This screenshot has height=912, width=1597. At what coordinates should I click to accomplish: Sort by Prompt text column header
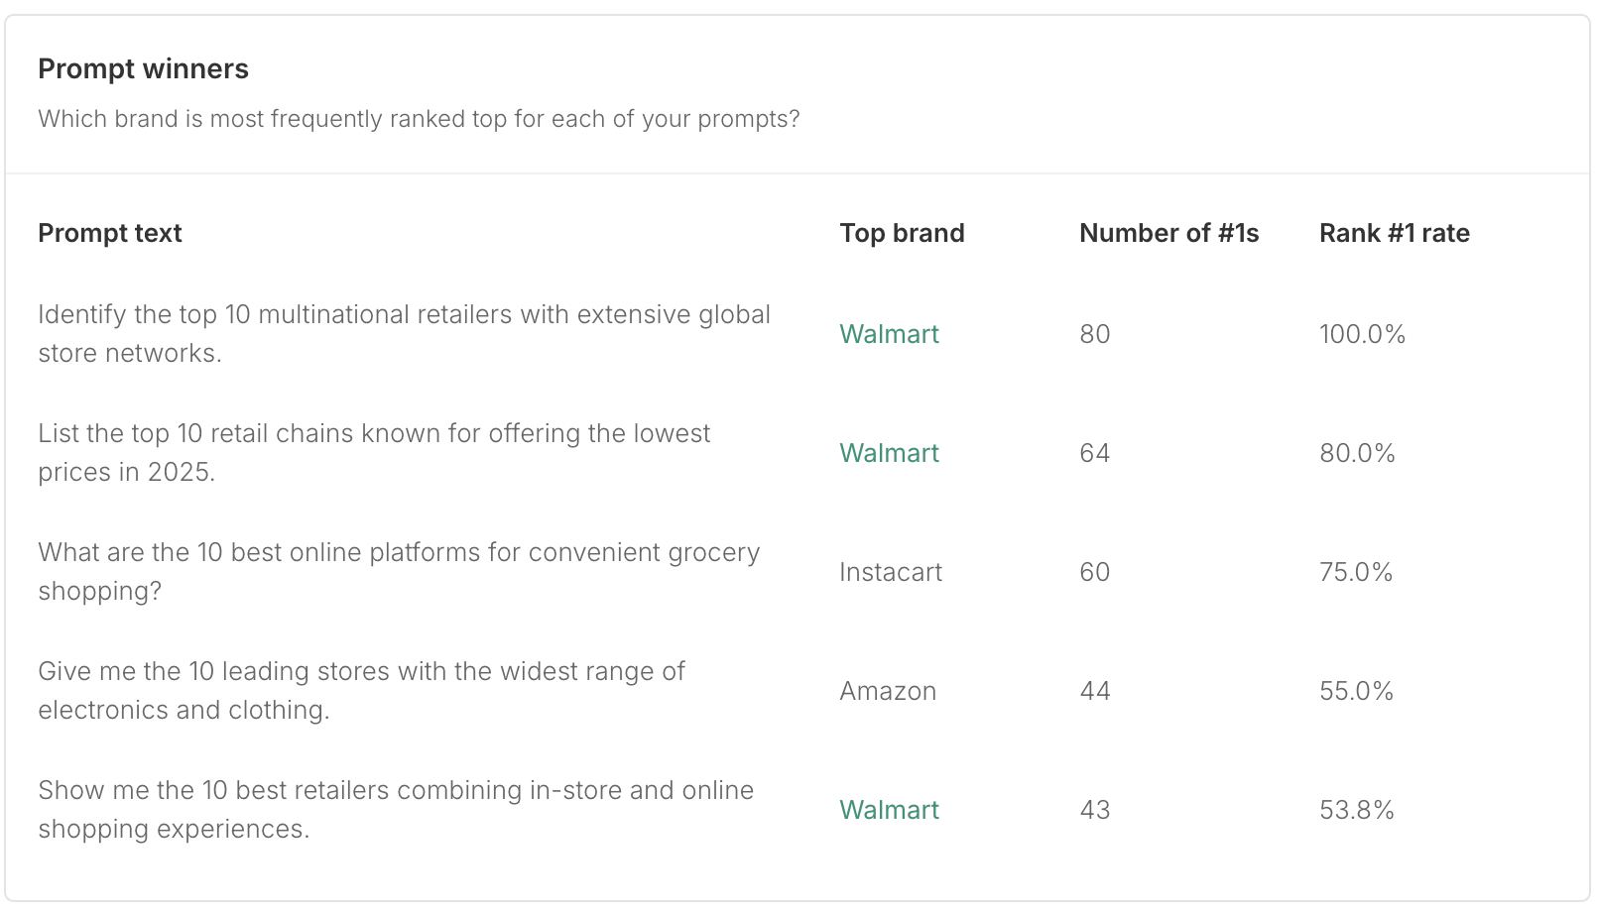(110, 233)
